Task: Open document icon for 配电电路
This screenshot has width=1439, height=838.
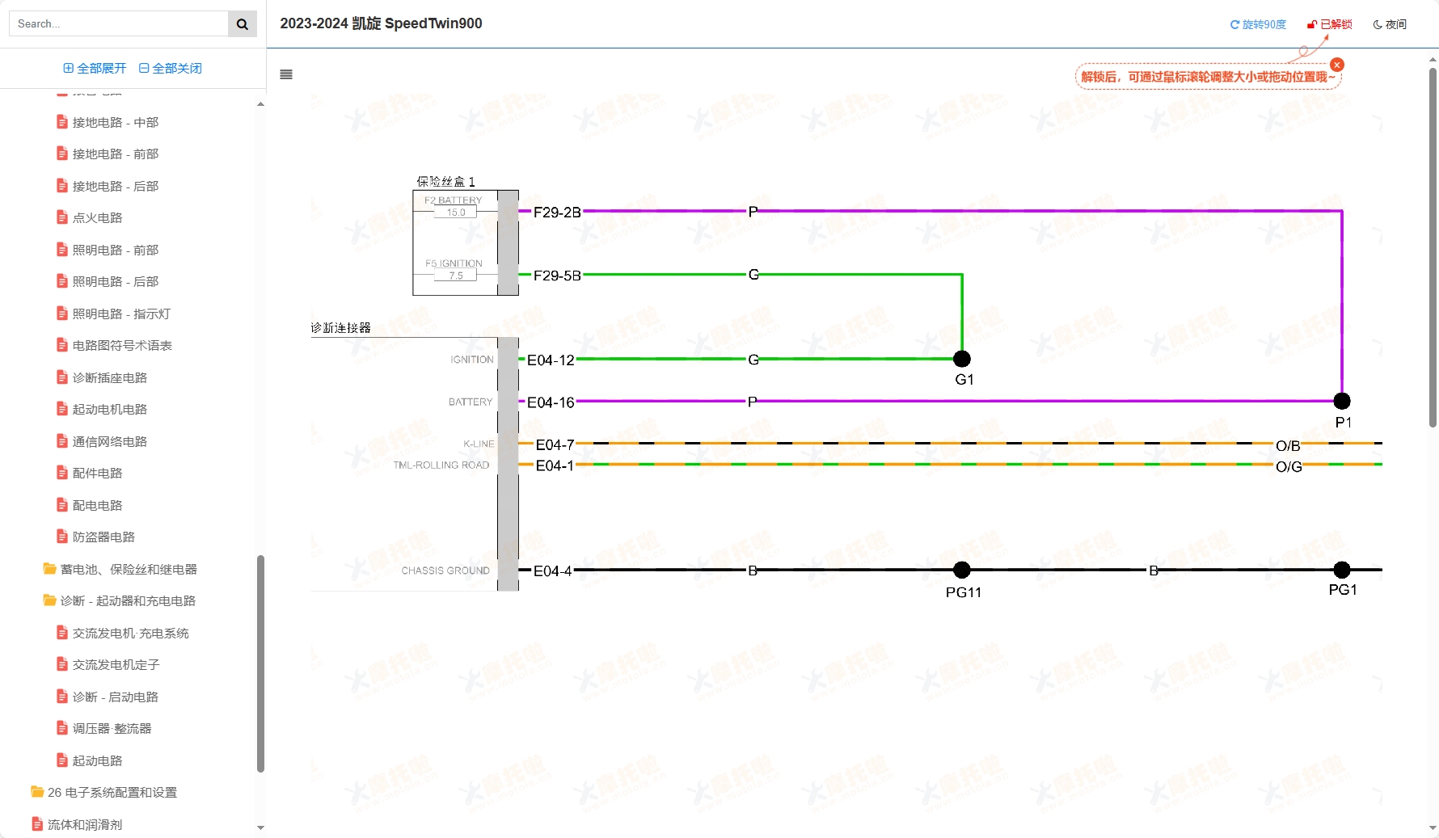Action: click(61, 505)
